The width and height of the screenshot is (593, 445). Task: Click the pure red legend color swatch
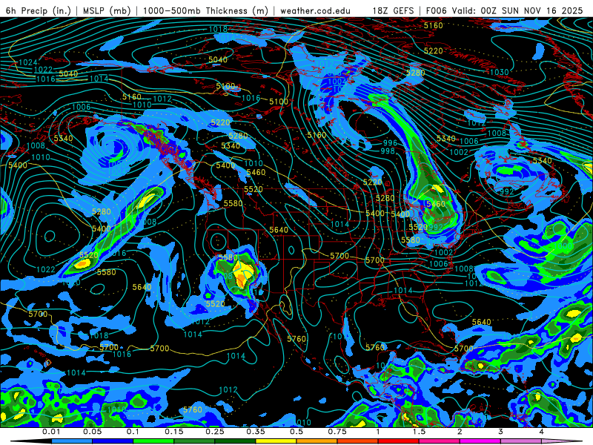(399, 442)
